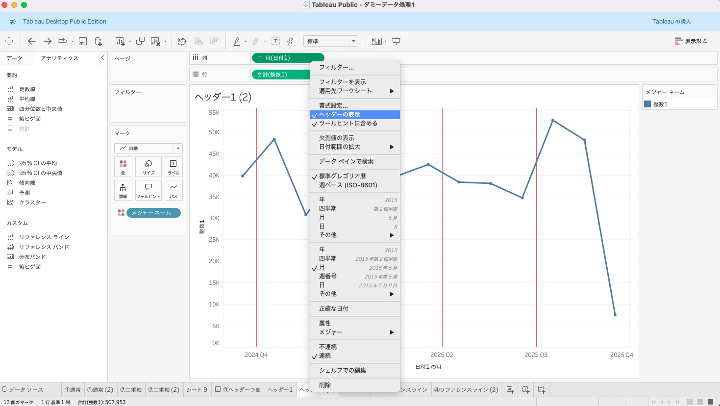Screen dimensions: 720x406
Task: Select 不連続 in the context menu
Action: (x=327, y=347)
